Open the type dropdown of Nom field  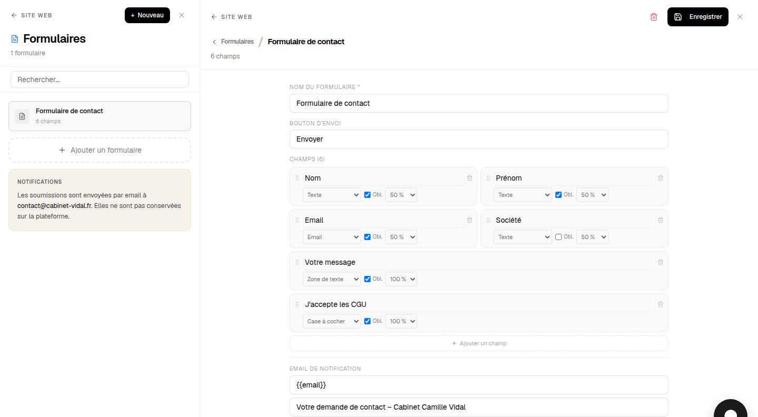coord(332,195)
